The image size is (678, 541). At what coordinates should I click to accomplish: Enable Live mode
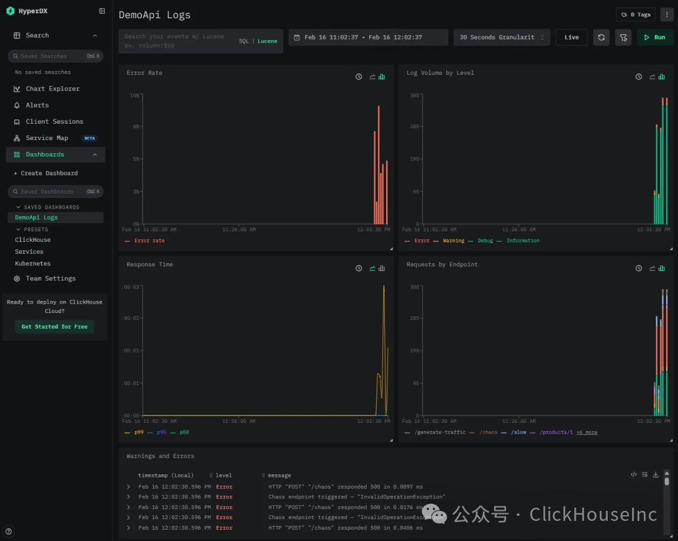(571, 37)
